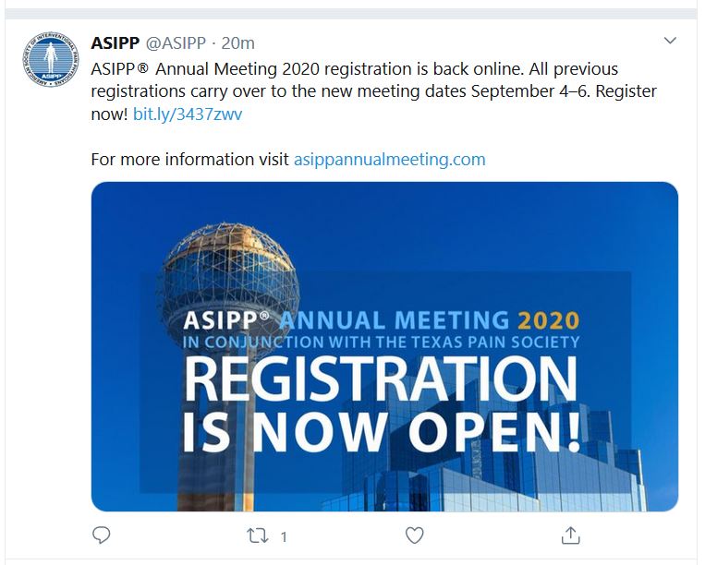705x565 pixels.
Task: Retweet the ASIPP Annual Meeting post
Action: click(x=260, y=535)
